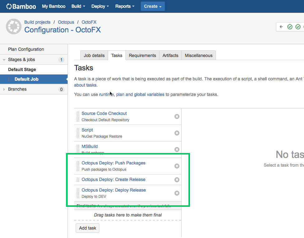
Task: Switch to the Requirements tab
Action: (x=142, y=55)
